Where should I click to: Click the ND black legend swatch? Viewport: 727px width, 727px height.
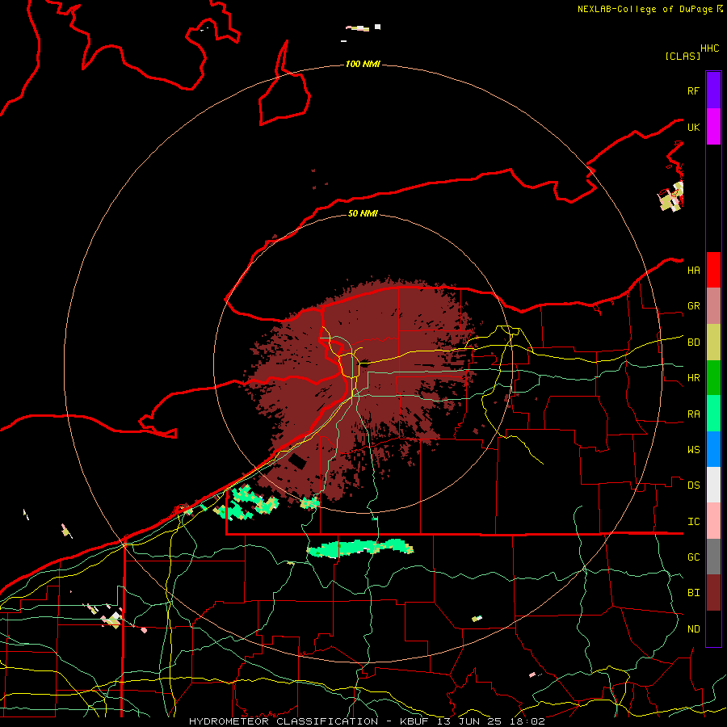(713, 628)
